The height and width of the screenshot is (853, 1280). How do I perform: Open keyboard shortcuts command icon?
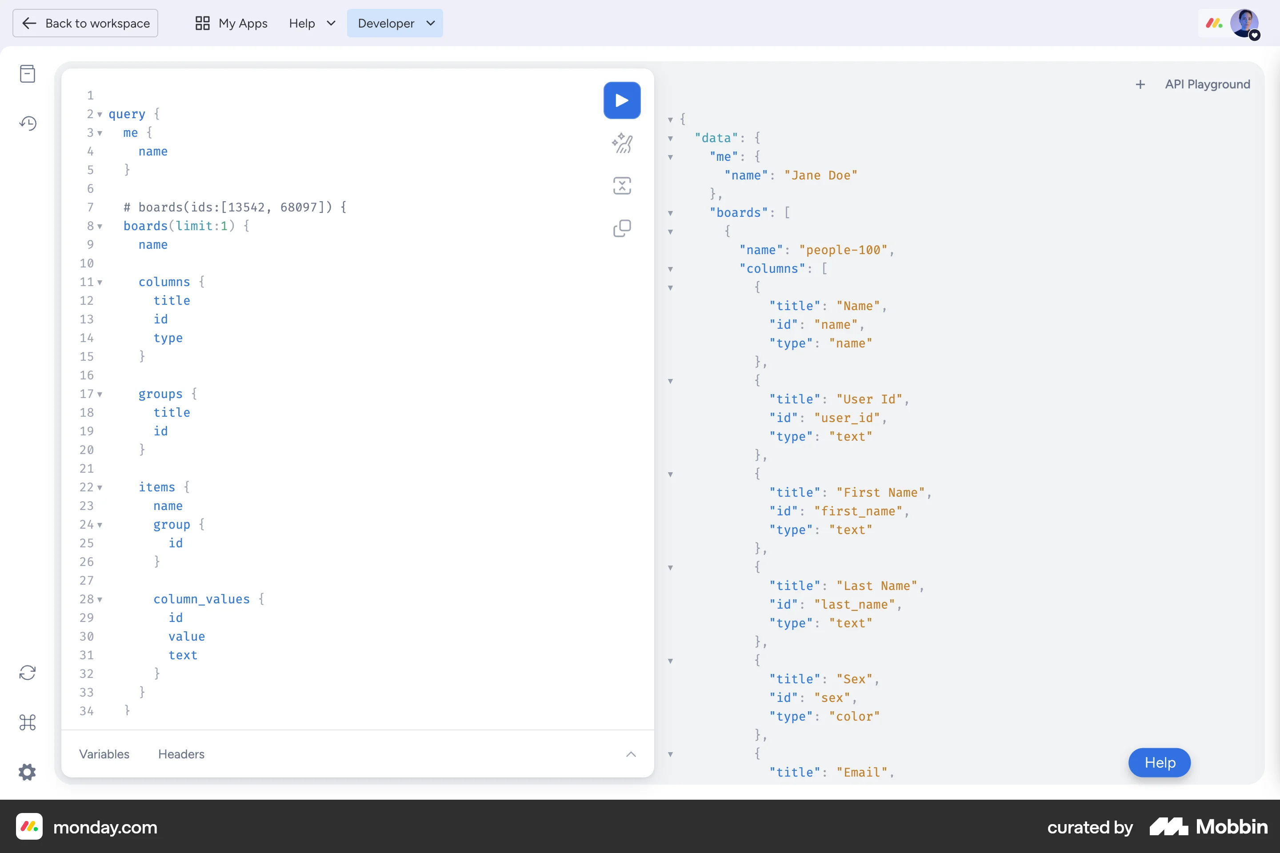tap(27, 722)
